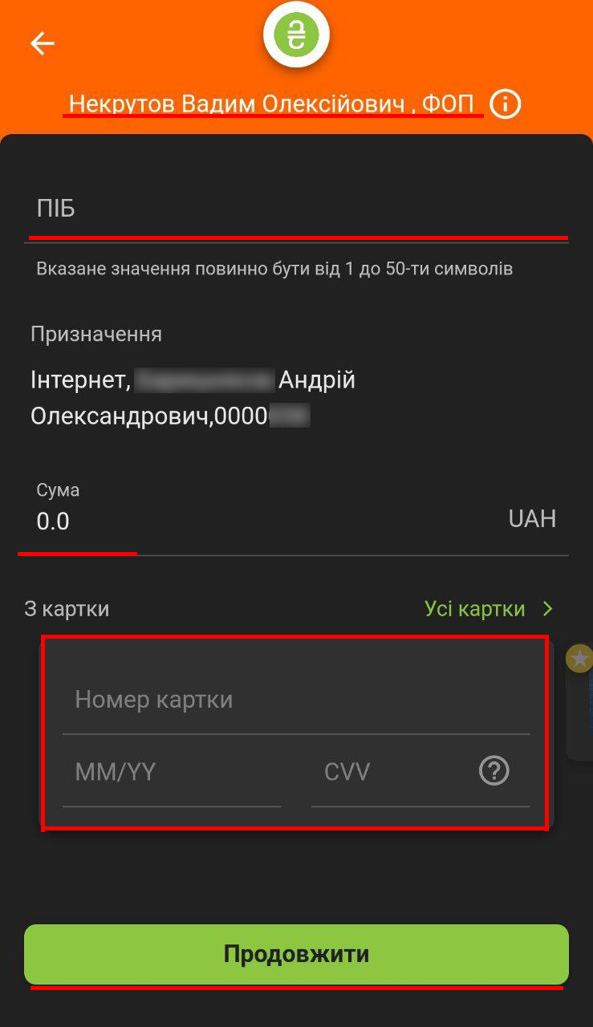Click the MM/YY expiry field
Screen dimensions: 593x1027
(172, 773)
